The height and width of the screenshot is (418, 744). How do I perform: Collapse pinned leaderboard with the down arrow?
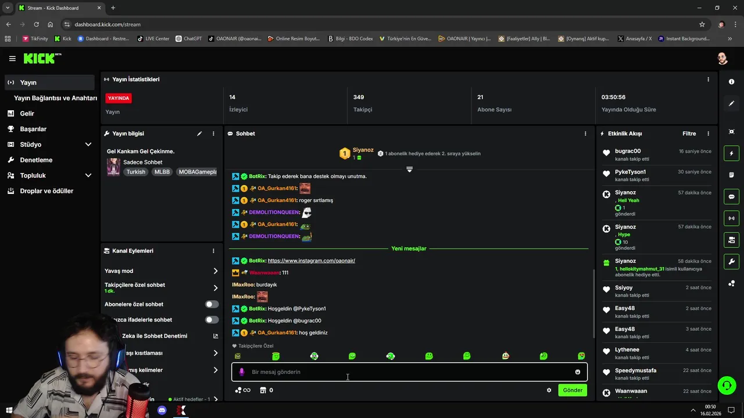(409, 169)
